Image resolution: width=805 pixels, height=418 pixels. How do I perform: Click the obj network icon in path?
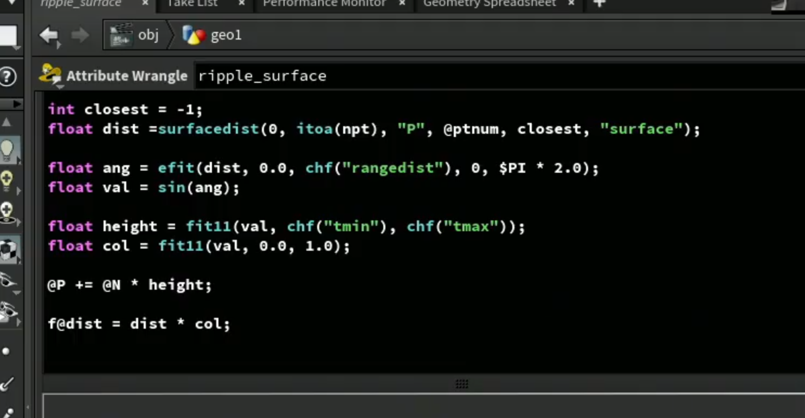(121, 36)
